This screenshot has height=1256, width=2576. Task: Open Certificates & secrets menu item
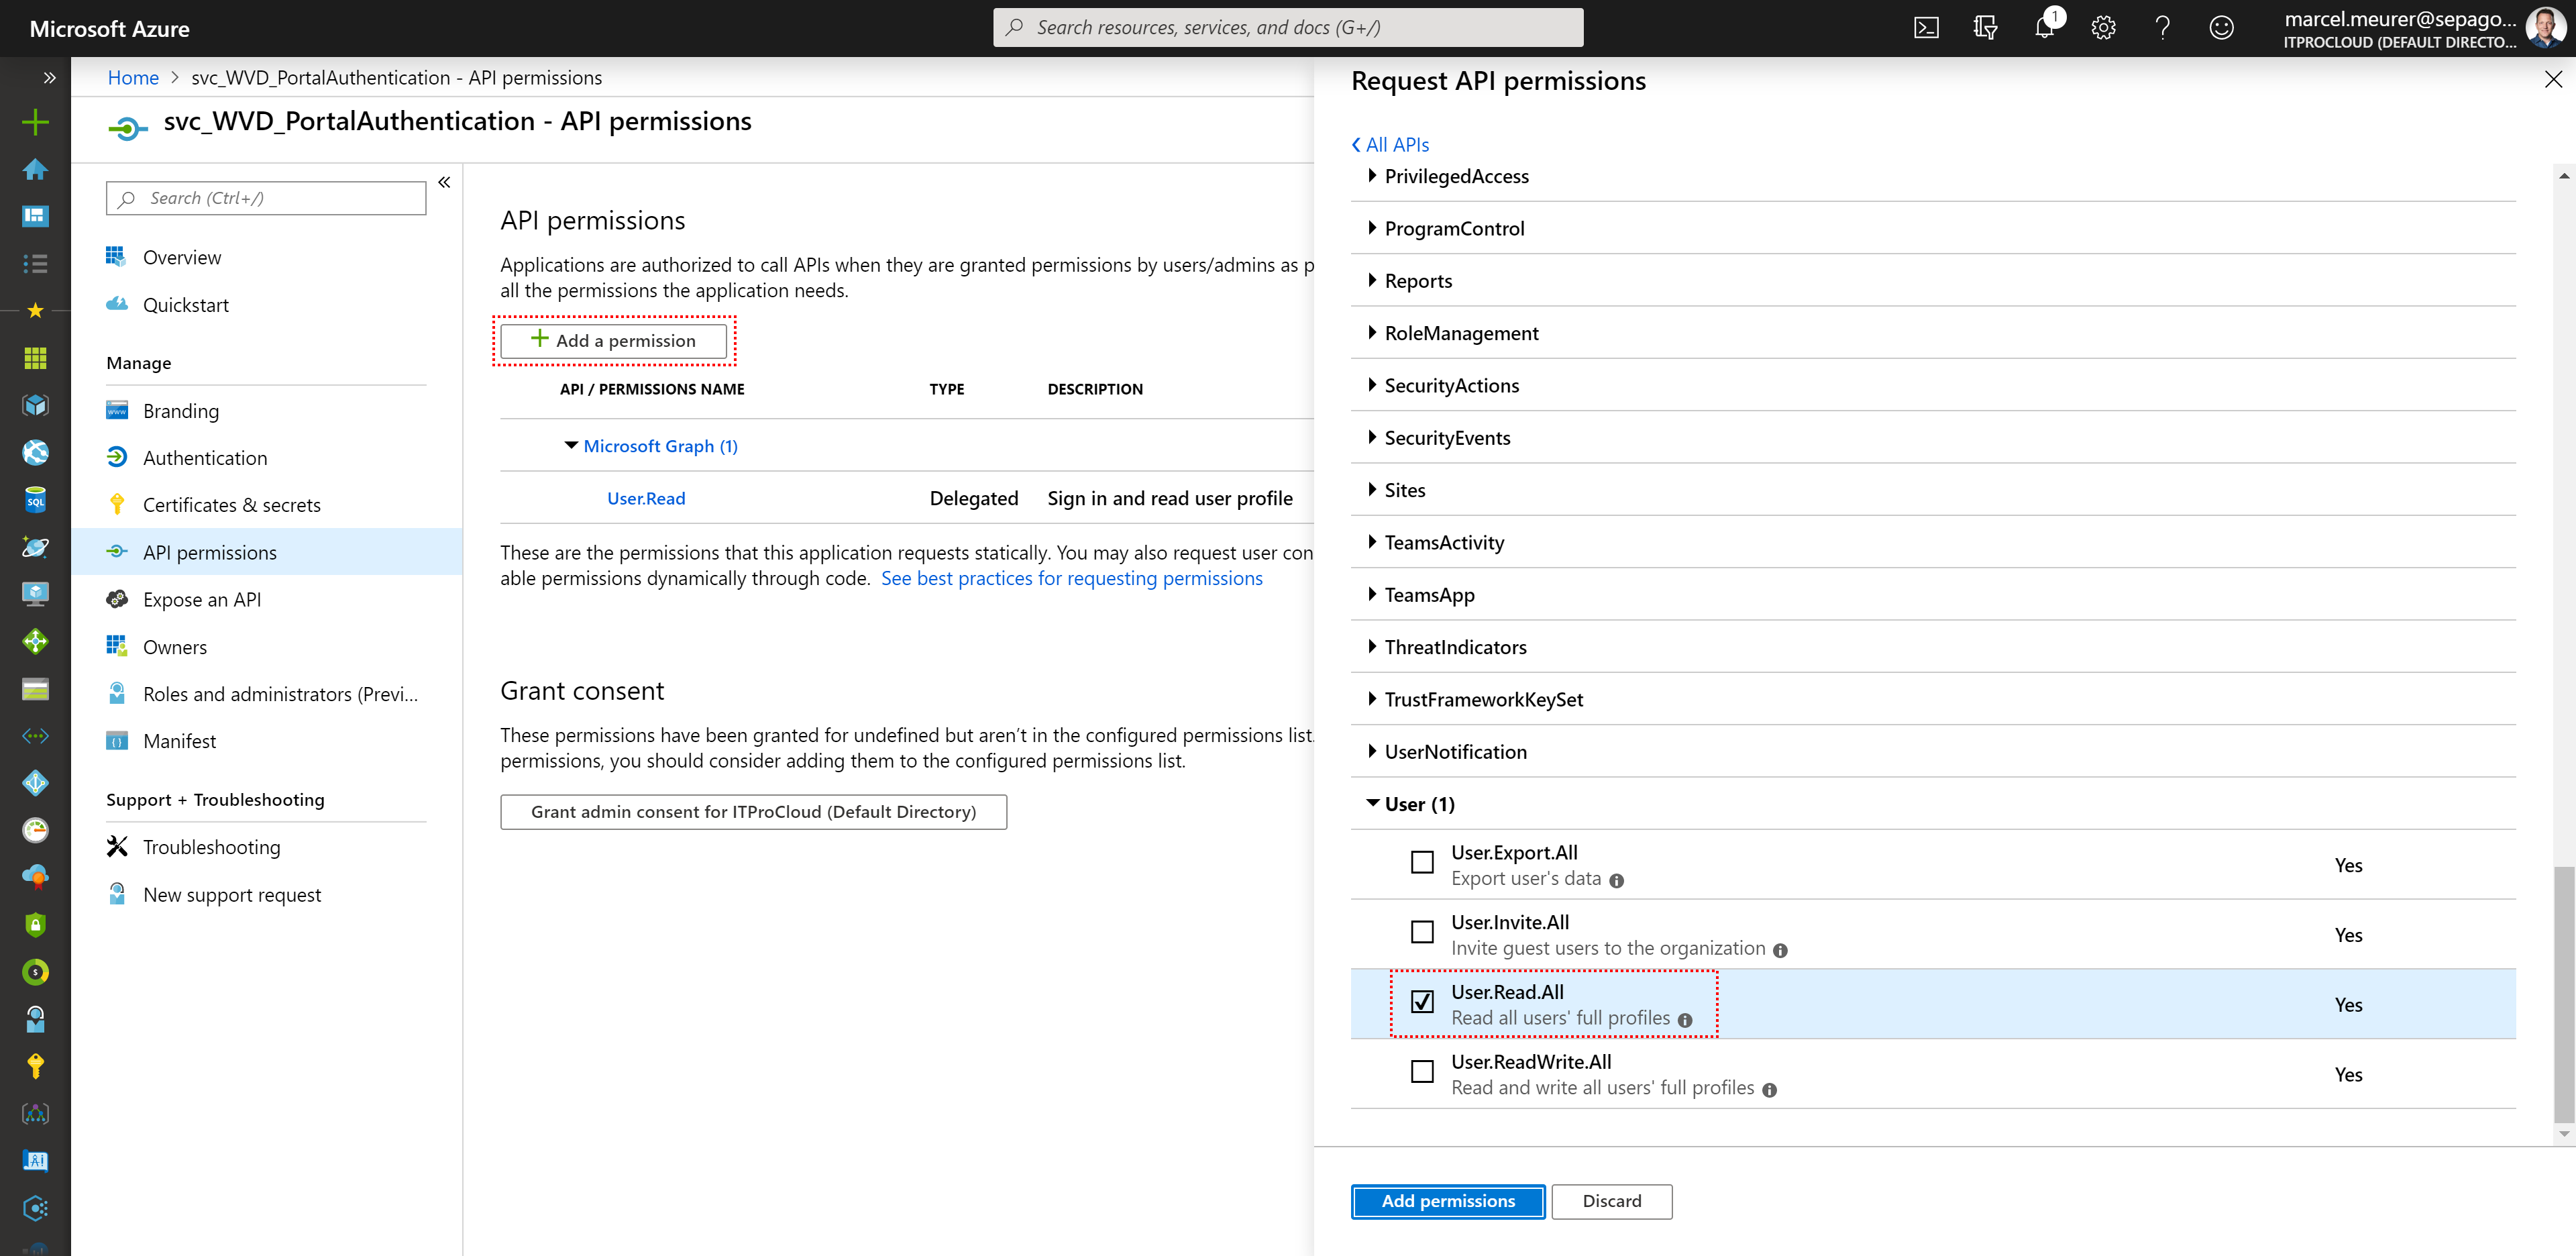[231, 505]
